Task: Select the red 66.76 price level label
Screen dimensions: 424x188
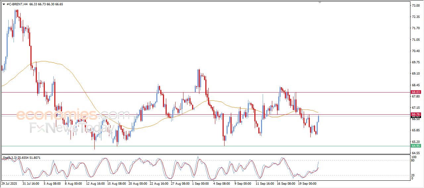Action: 416,114
